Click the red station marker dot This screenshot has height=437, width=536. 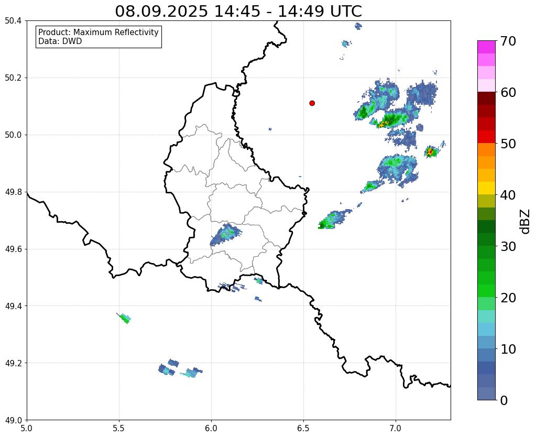pos(312,103)
